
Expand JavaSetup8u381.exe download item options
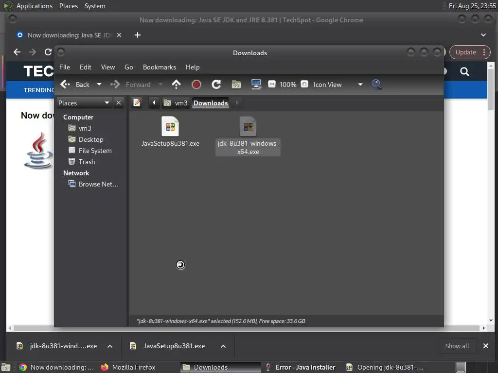point(223,346)
